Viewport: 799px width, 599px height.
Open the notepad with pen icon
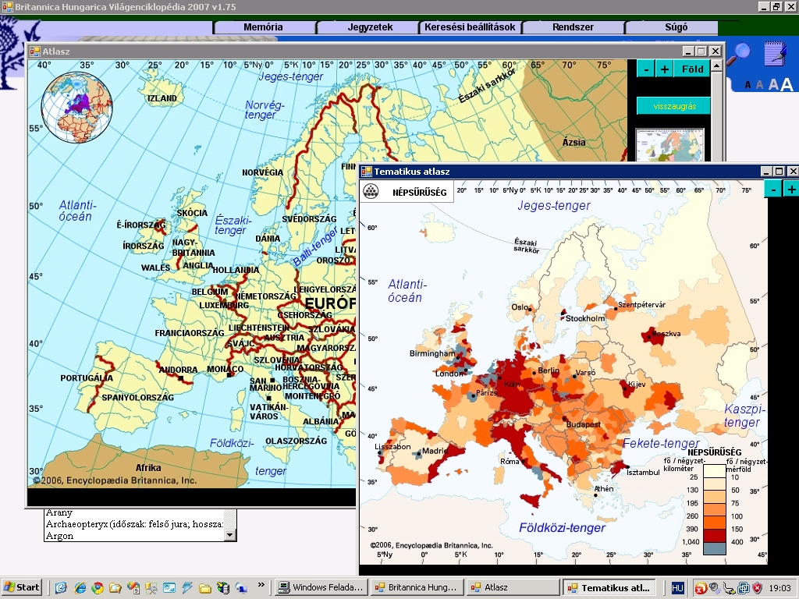pyautogui.click(x=776, y=54)
